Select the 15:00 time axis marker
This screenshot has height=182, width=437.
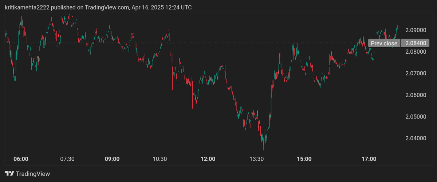(304, 159)
